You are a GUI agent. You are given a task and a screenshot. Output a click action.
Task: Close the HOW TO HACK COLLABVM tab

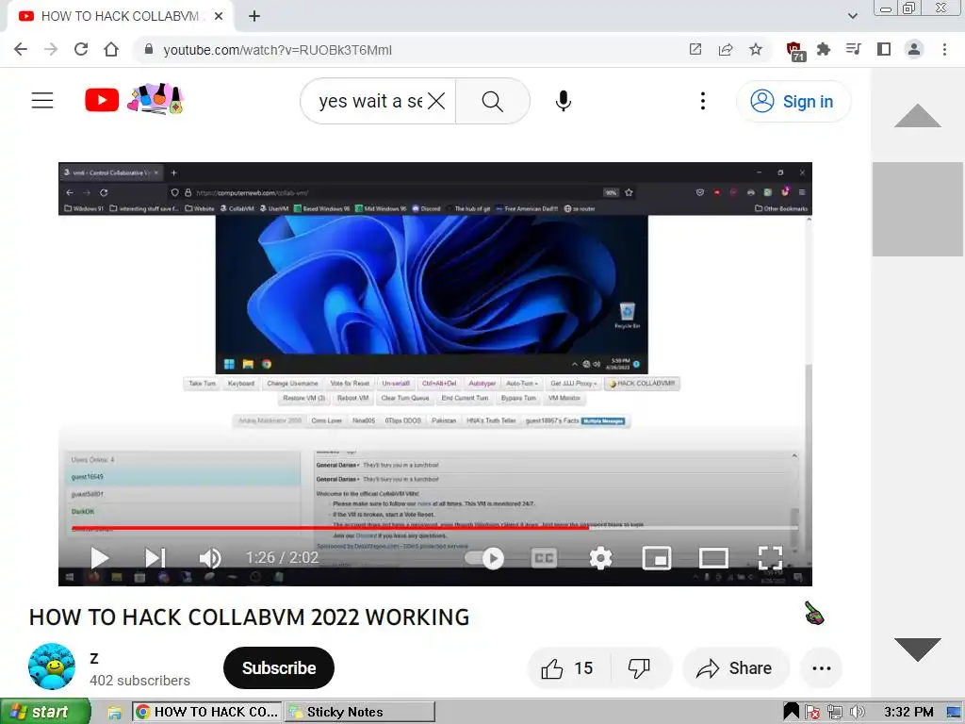[x=219, y=16]
